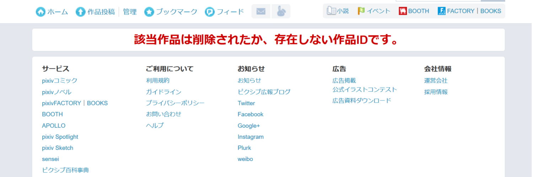Open the 運営会社 link
The height and width of the screenshot is (177, 533).
436,81
